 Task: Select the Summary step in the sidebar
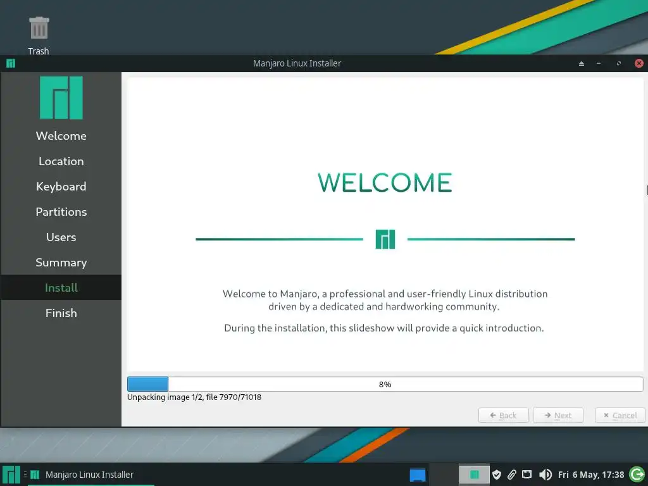point(61,263)
